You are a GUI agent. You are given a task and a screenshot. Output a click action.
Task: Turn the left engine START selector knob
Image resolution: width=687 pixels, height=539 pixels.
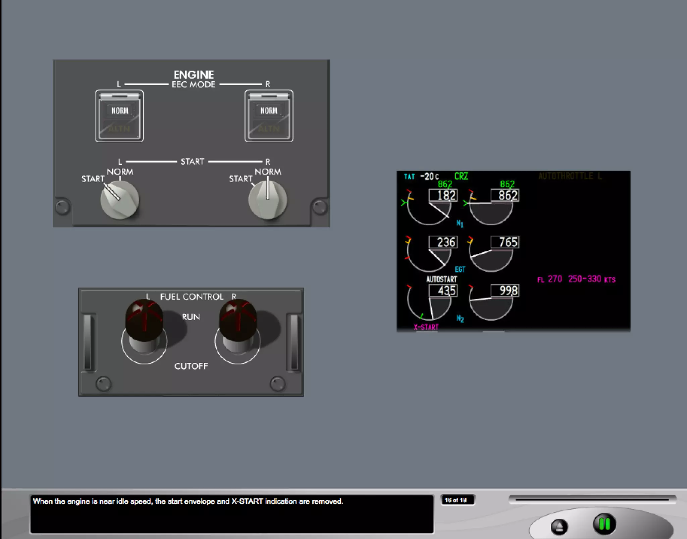(119, 200)
